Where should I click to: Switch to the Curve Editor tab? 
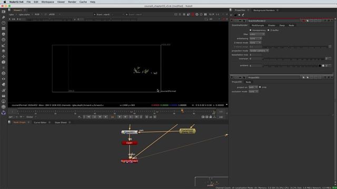[x=40, y=122]
